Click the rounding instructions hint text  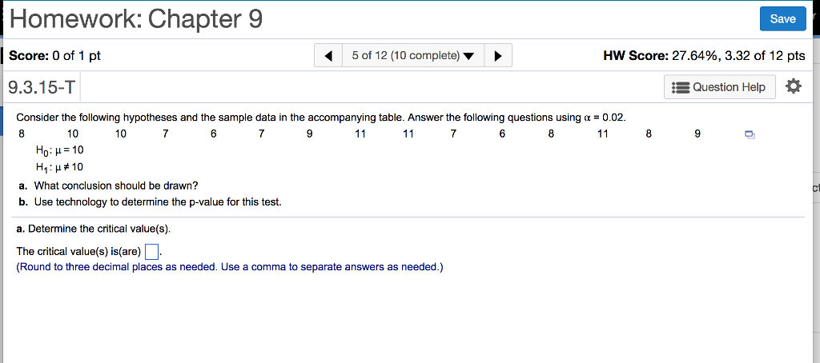(x=230, y=268)
